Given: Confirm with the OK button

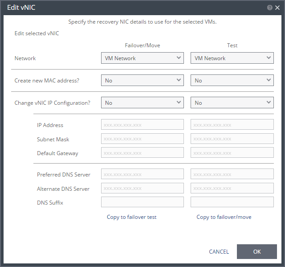Looking at the screenshot, I should click(257, 251).
